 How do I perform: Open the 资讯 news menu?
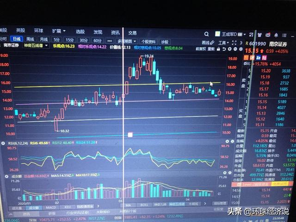(115, 33)
